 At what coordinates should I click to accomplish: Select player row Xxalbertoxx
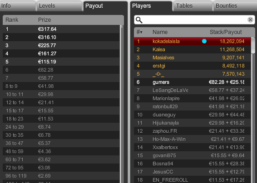tap(192, 147)
